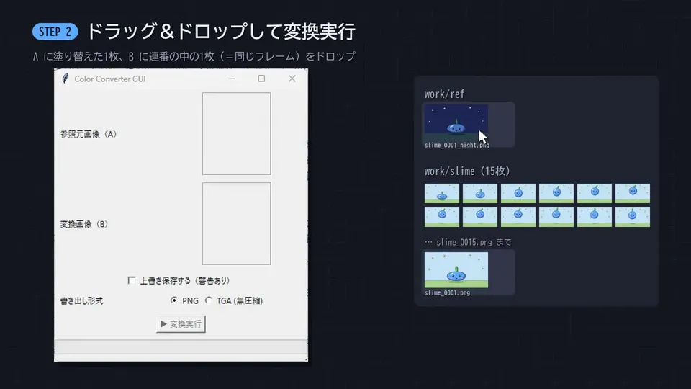The width and height of the screenshot is (691, 389).
Task: Click the feather icon in Color Converter title bar
Action: (66, 79)
